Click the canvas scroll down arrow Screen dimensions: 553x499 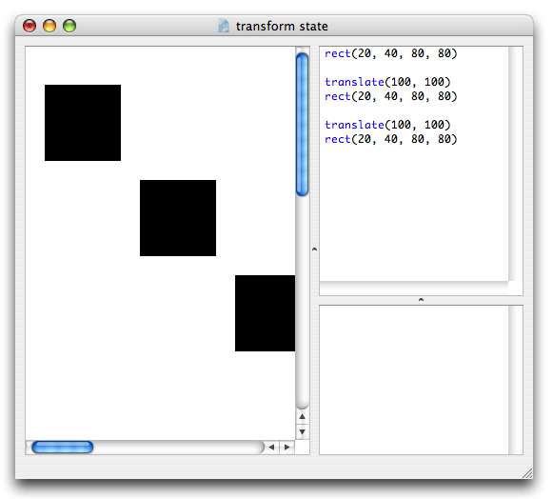click(x=303, y=431)
